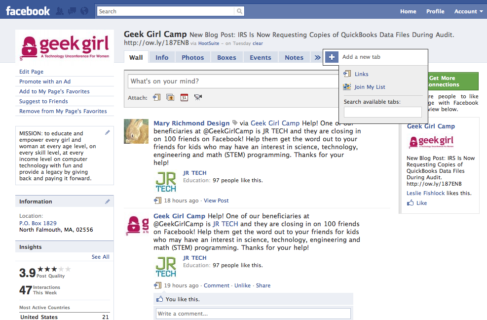Open P.O. Box 1829 location link
The image size is (487, 320).
pyautogui.click(x=38, y=223)
